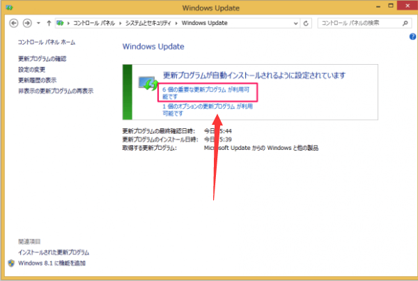The height and width of the screenshot is (281, 418).
Task: Go back with the Back arrow button
Action: (x=14, y=23)
